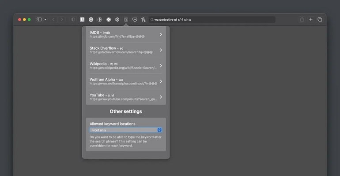The height and width of the screenshot is (176, 340).
Task: Show the tab overview
Action: (x=320, y=19)
